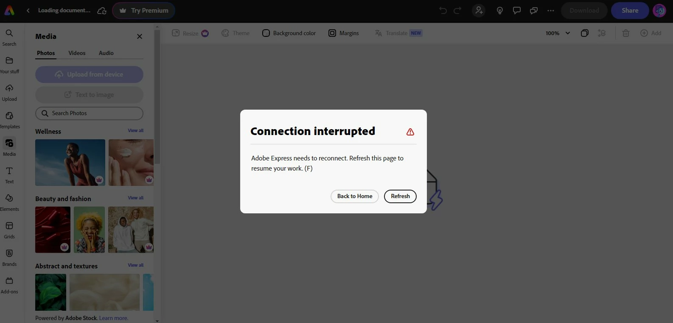
Task: Click the Try Premium button
Action: click(x=144, y=11)
